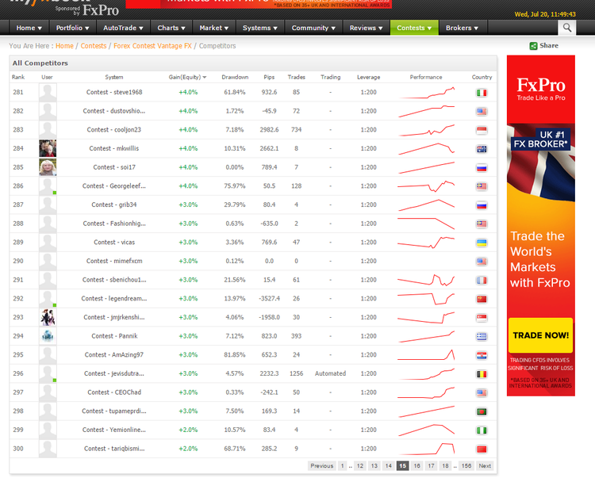Click flag icon in dustovshio row
The height and width of the screenshot is (478, 595).
click(482, 112)
